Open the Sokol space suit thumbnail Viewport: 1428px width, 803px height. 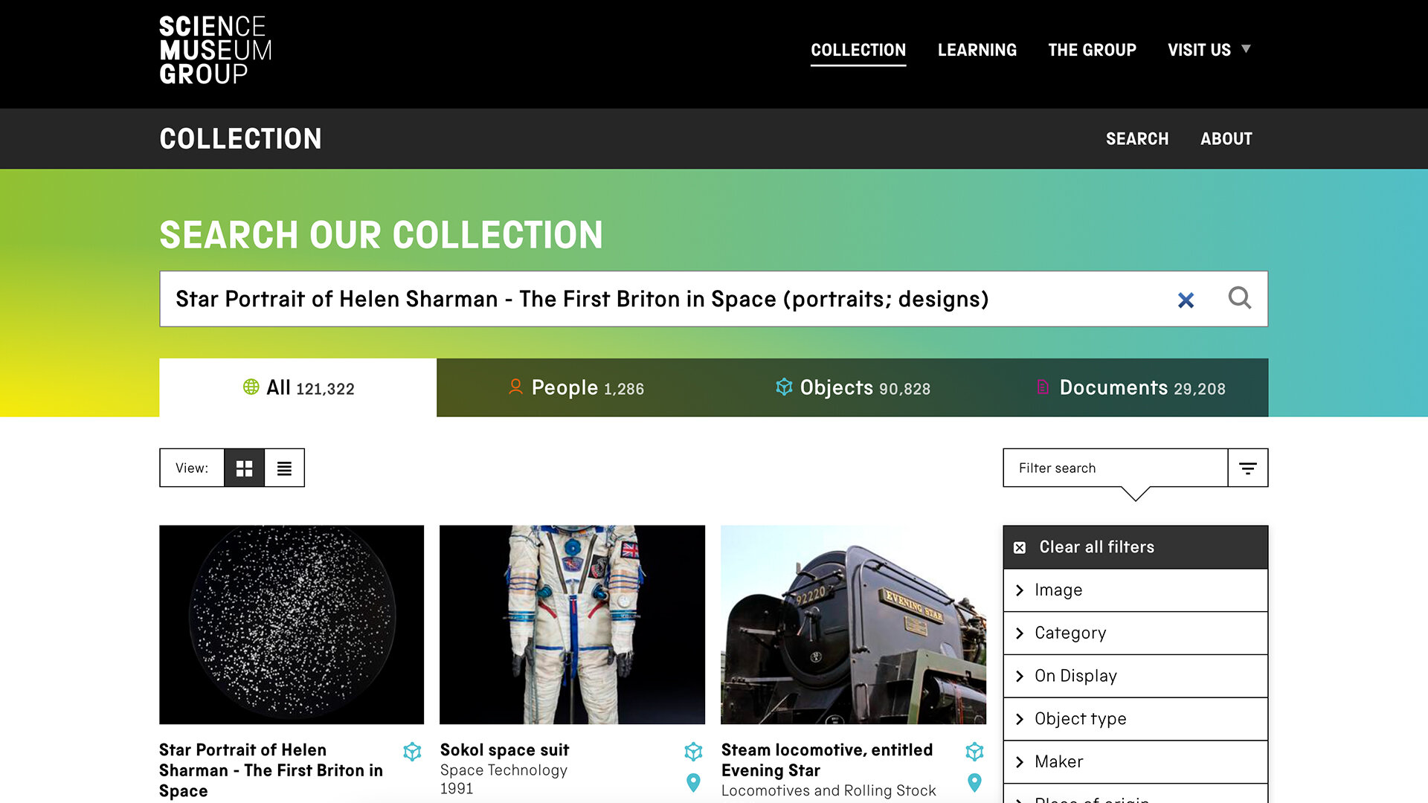coord(572,625)
